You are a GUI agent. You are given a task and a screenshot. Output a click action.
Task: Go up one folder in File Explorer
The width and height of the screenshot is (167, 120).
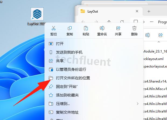click(x=109, y=22)
